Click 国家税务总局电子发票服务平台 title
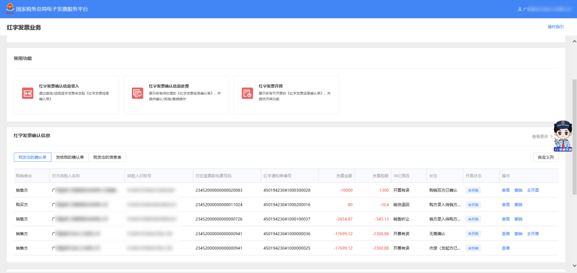This screenshot has height=273, width=577. tap(52, 9)
